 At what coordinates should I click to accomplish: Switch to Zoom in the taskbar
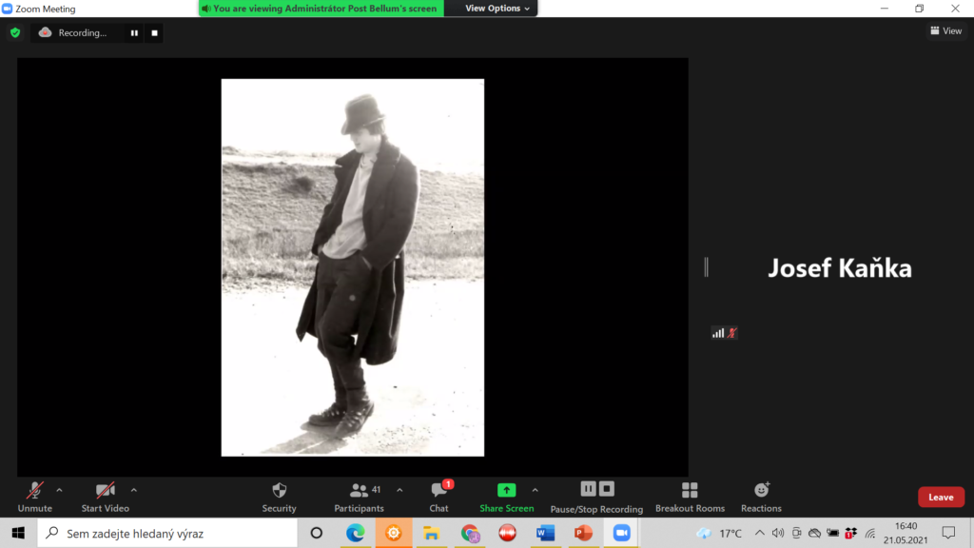621,533
